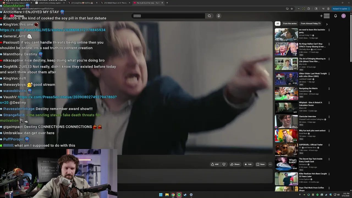Open File Explorer from the taskbar
The height and width of the screenshot is (198, 352).
click(167, 195)
